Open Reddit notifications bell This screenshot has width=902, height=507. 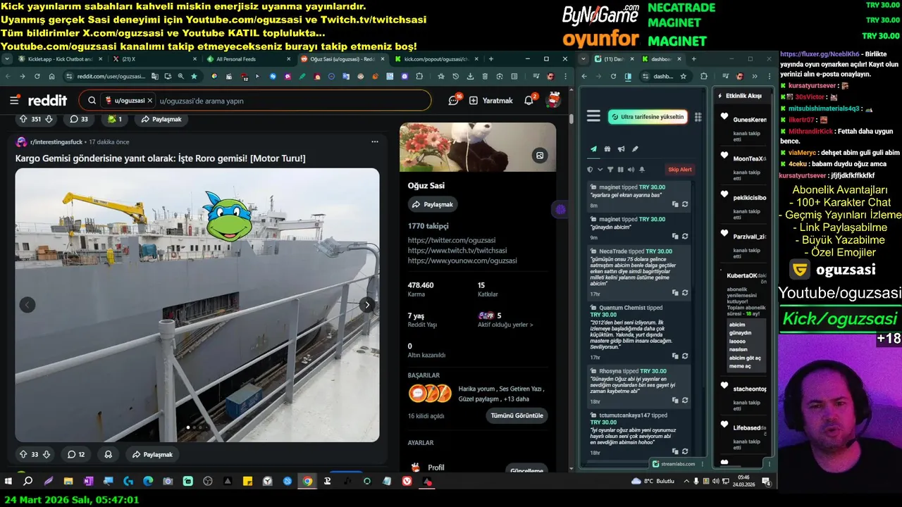tap(529, 101)
